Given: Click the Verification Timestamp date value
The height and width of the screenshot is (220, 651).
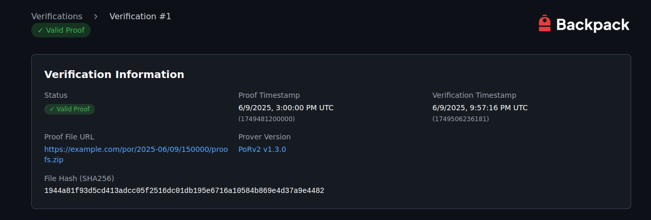Looking at the screenshot, I should (x=480, y=108).
